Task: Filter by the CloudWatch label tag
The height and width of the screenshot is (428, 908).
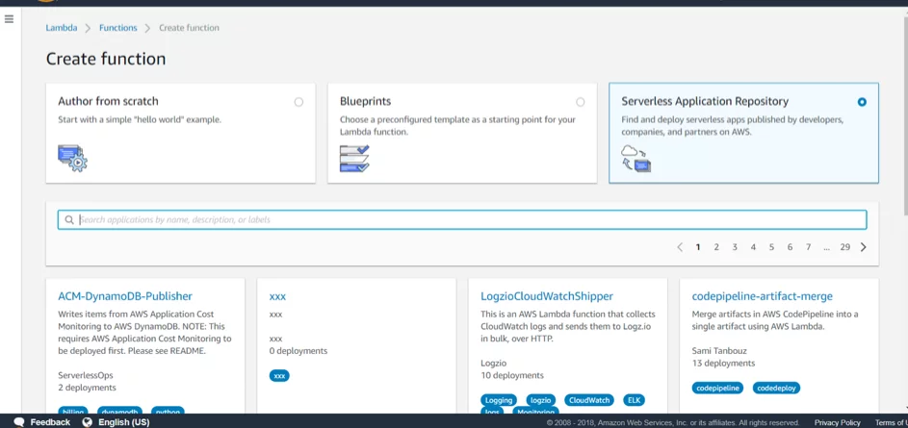Action: (x=589, y=400)
